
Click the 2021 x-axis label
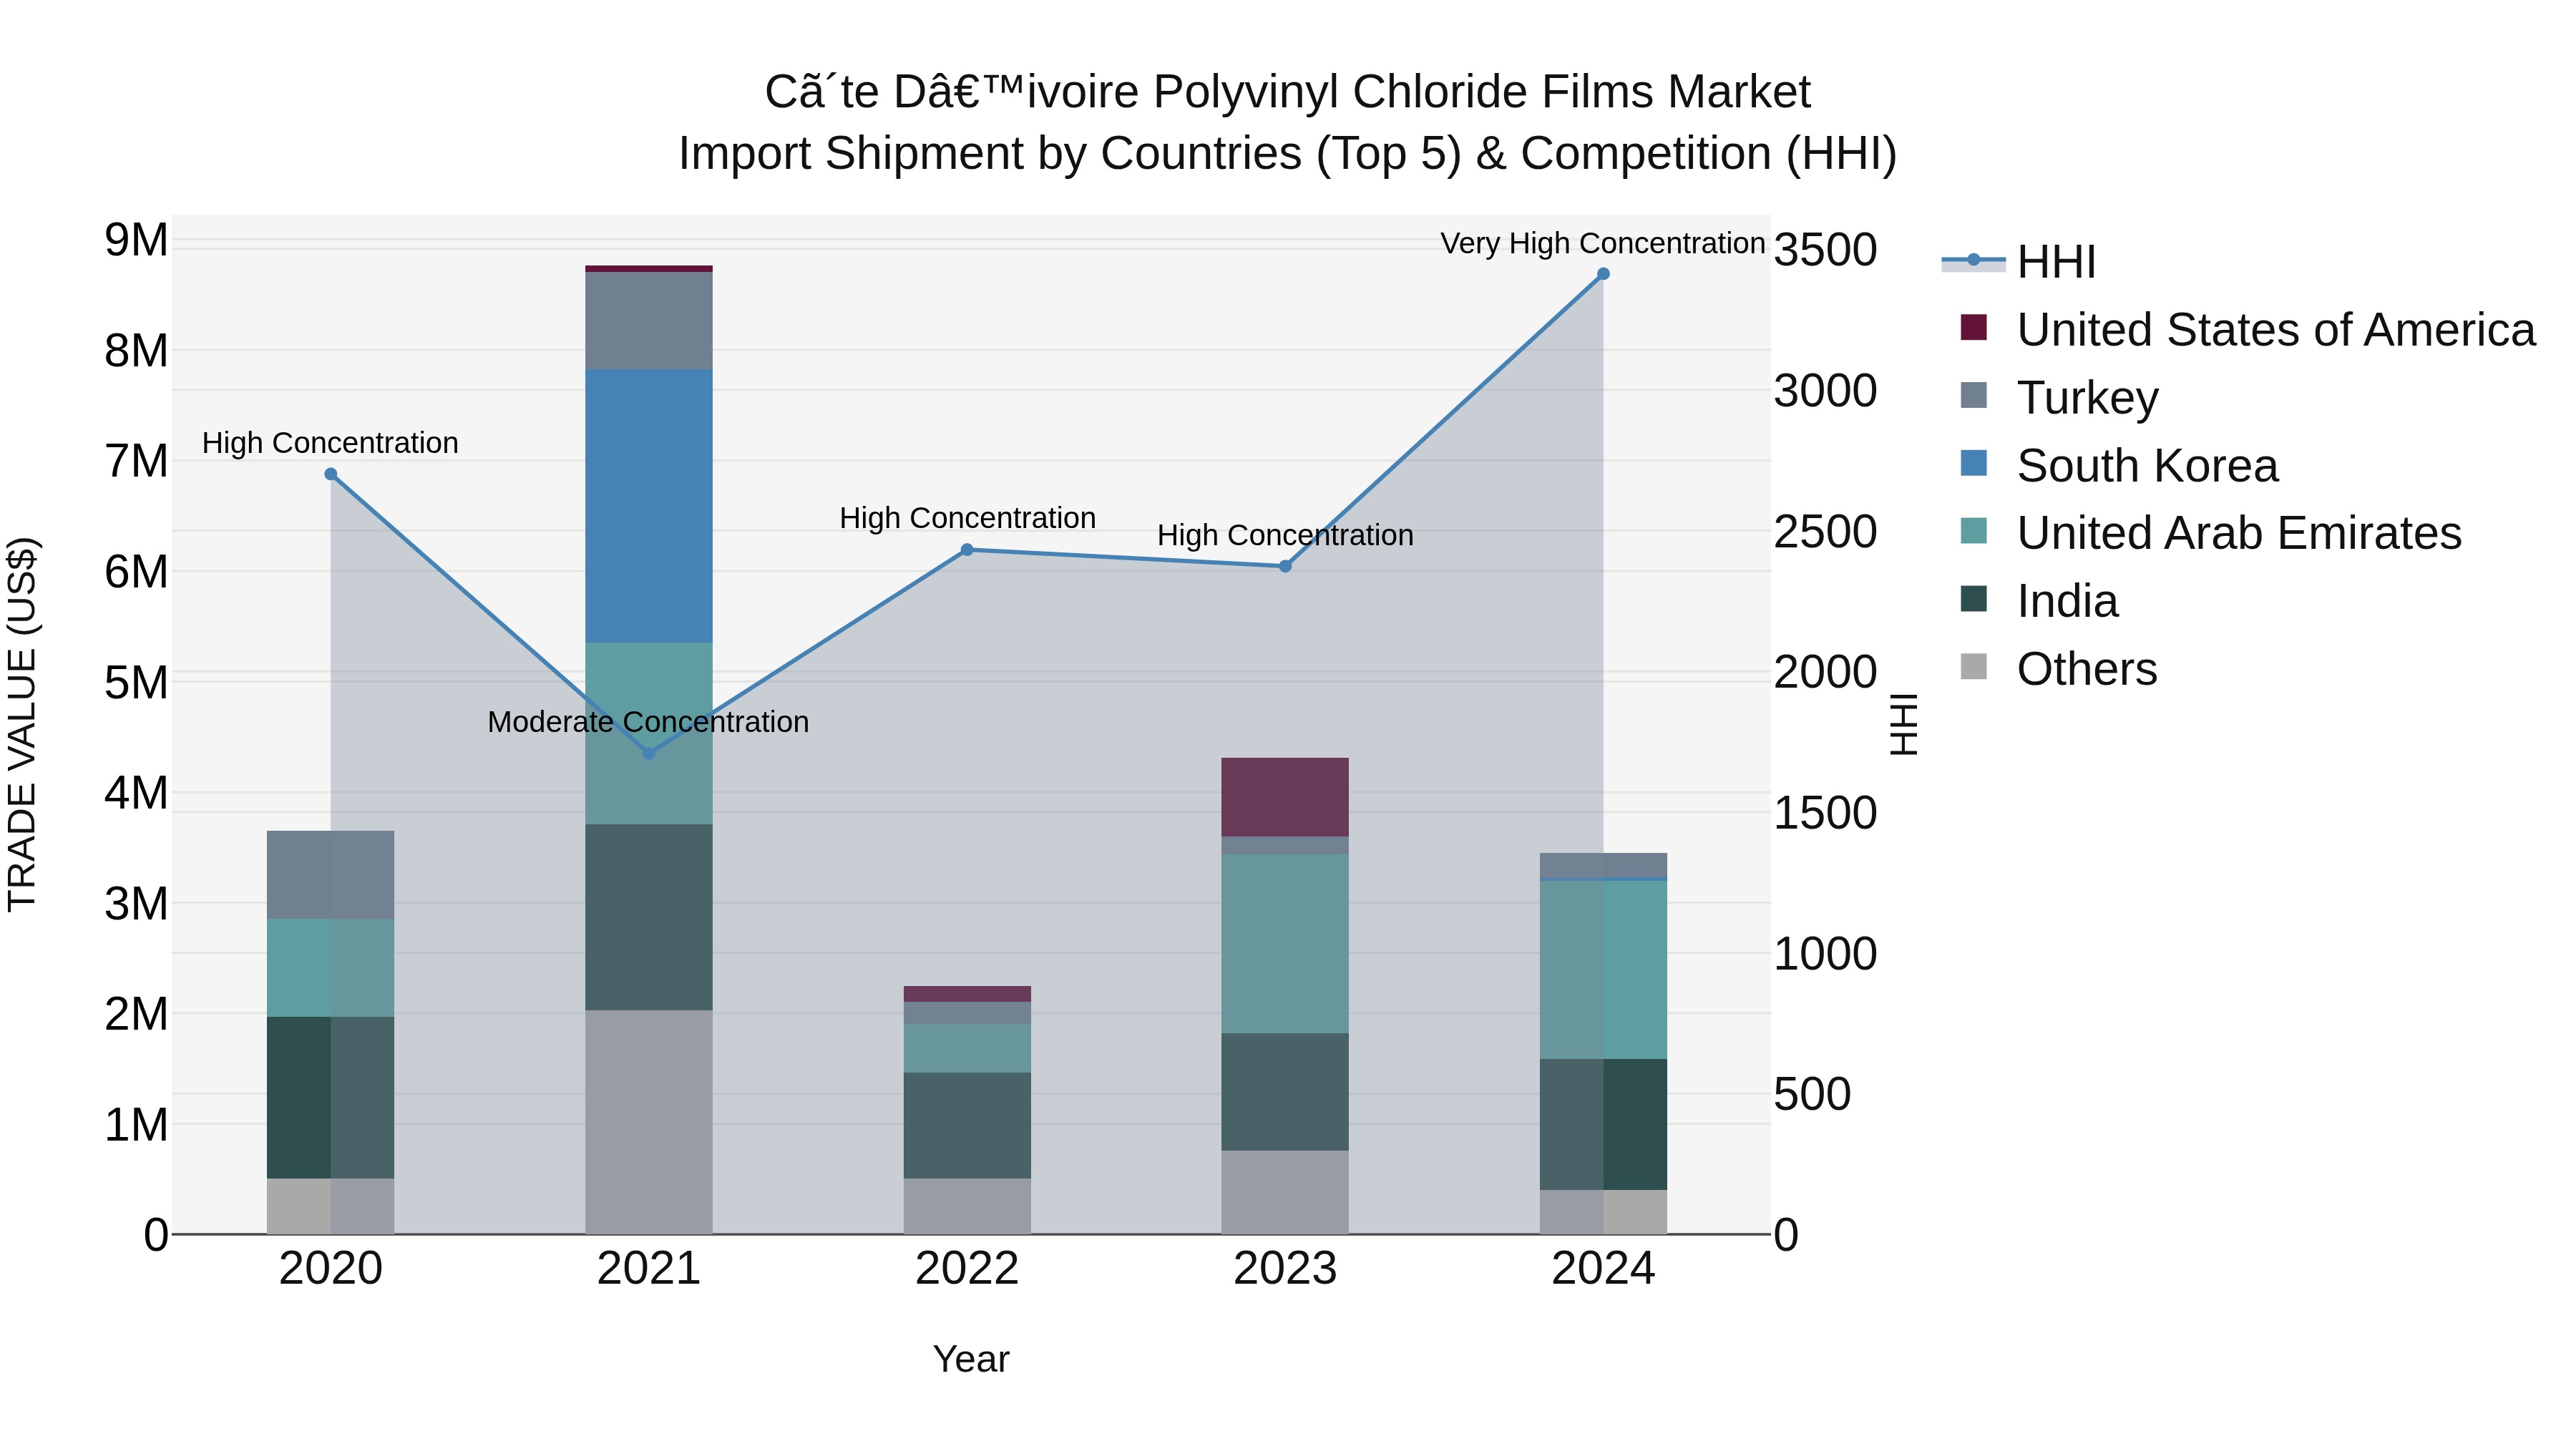[649, 1269]
